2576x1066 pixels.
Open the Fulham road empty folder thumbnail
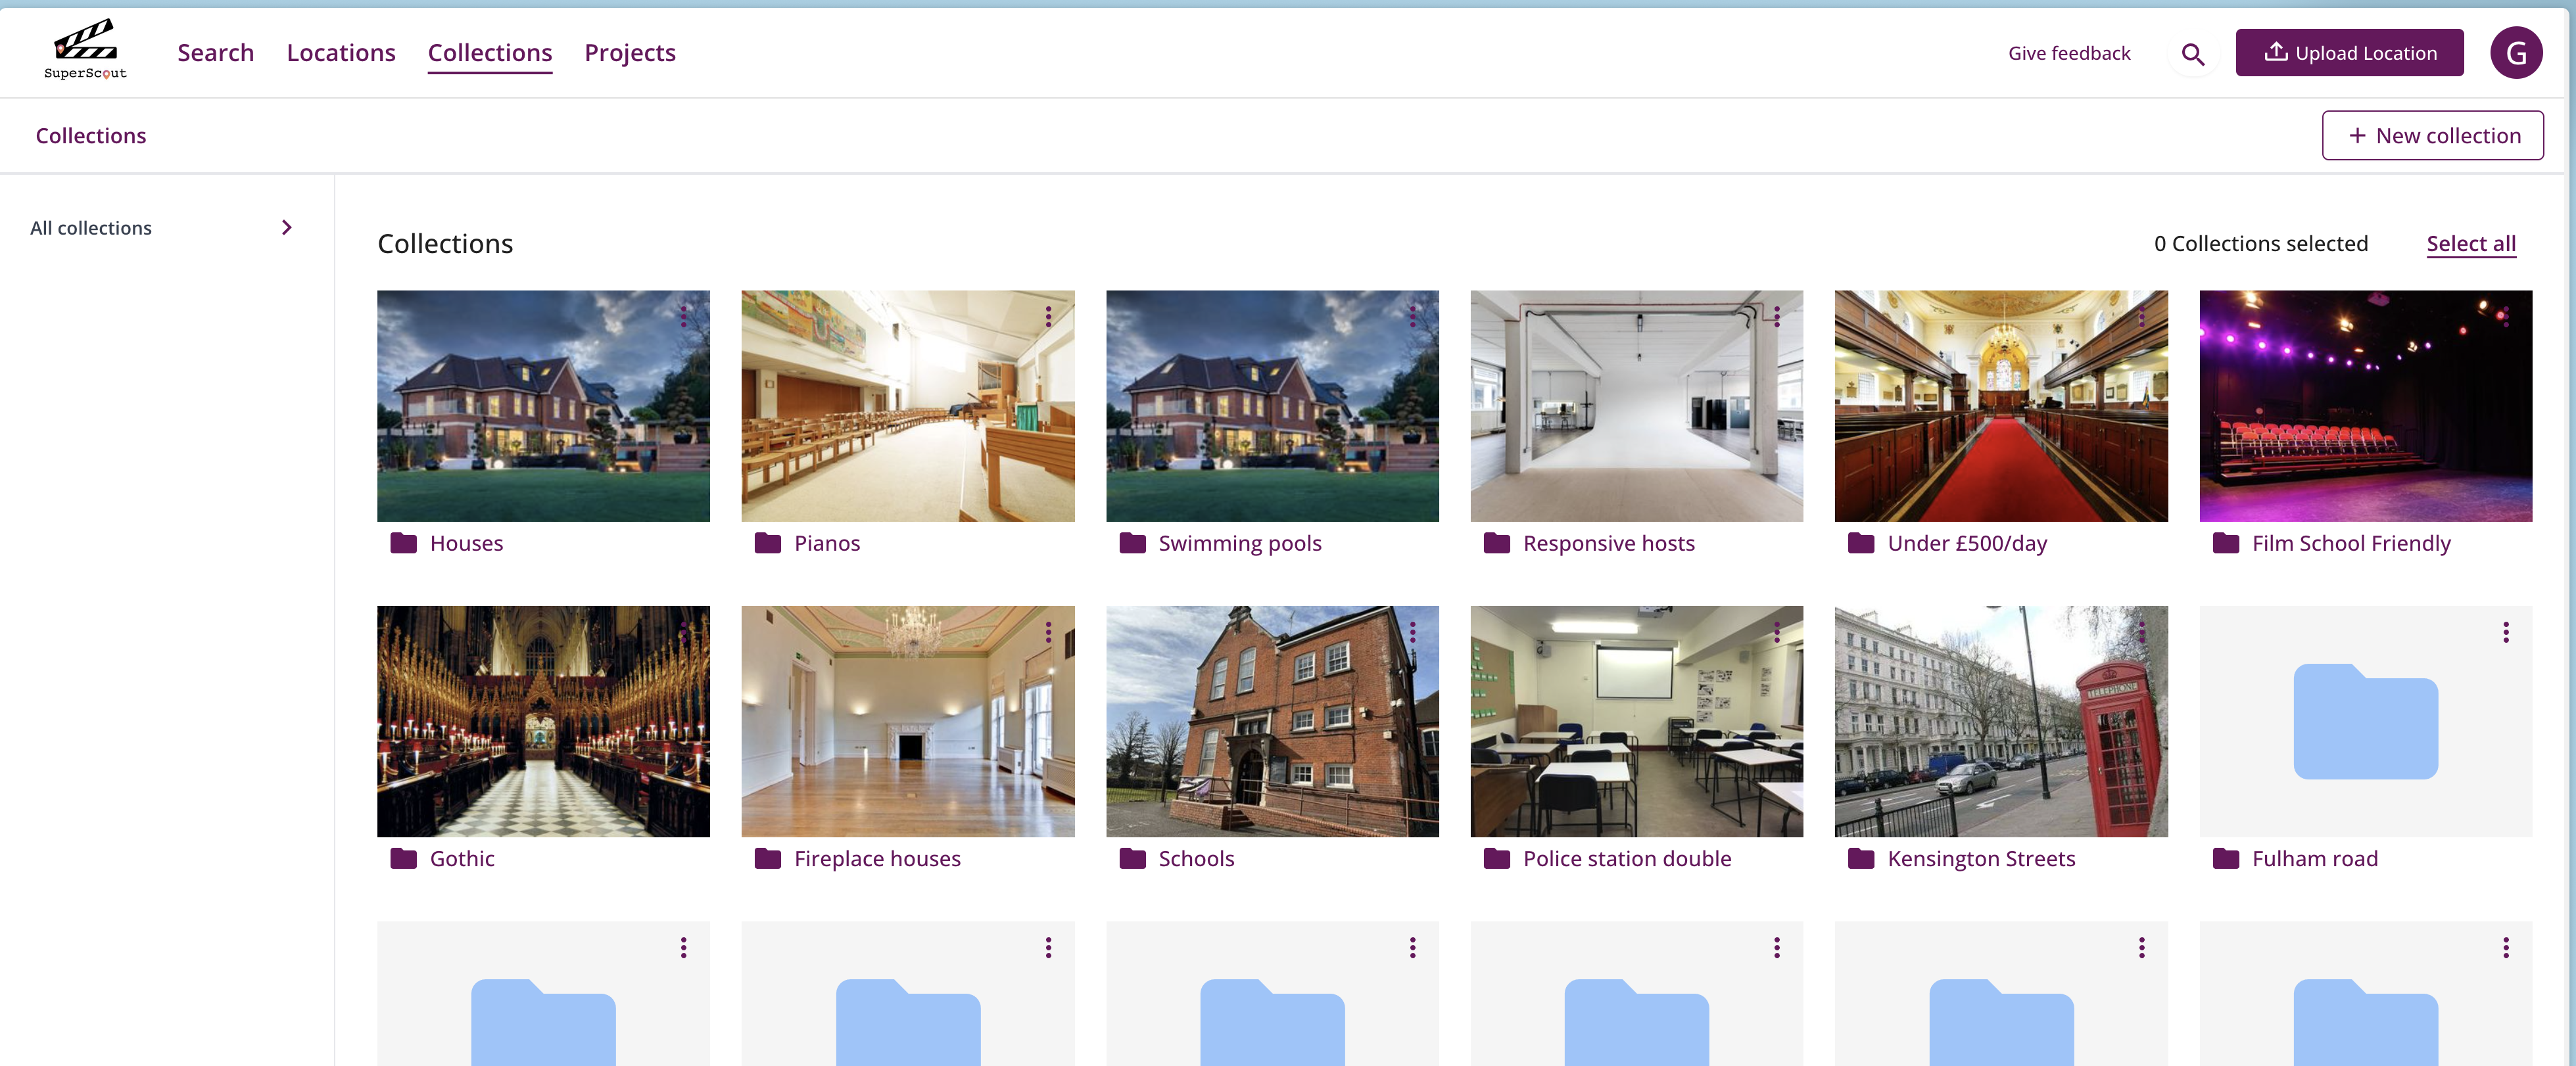(2365, 721)
